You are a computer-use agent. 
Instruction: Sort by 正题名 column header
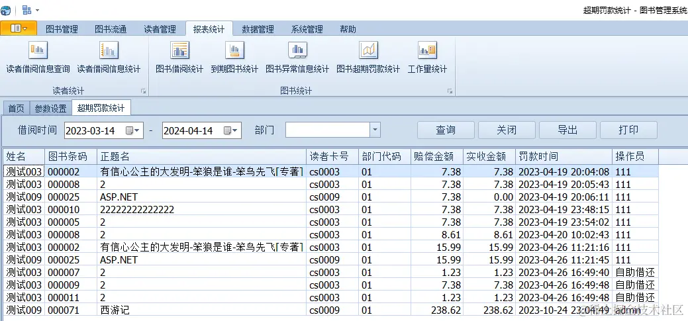coord(201,157)
